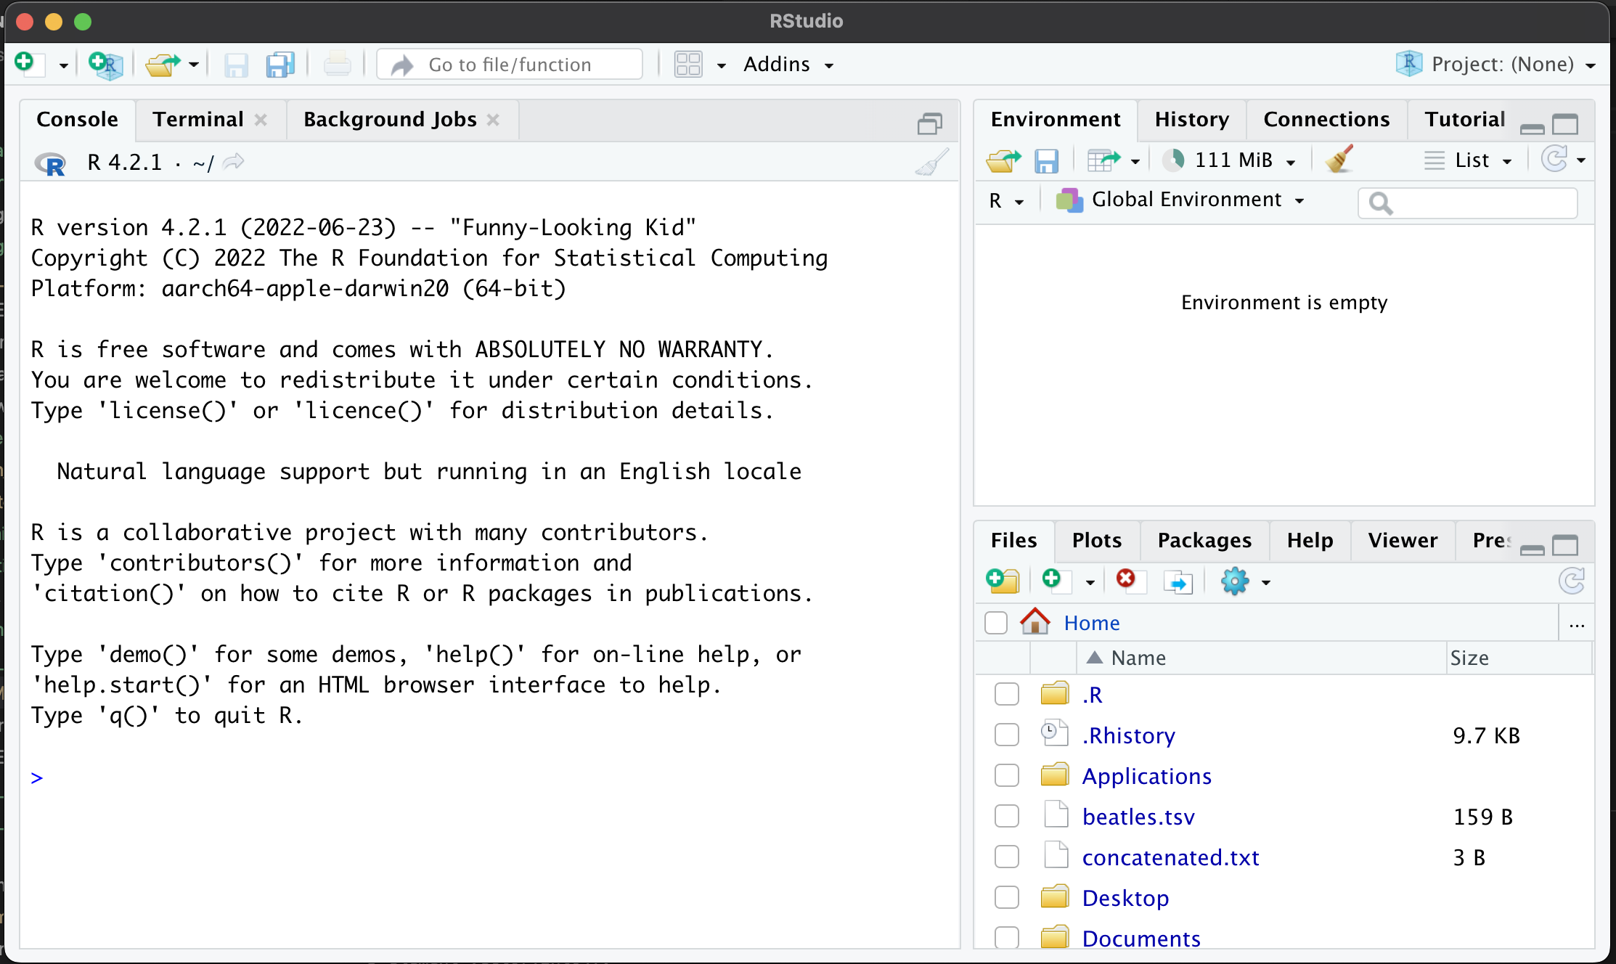Open the Packages tab
This screenshot has width=1616, height=964.
[1204, 541]
